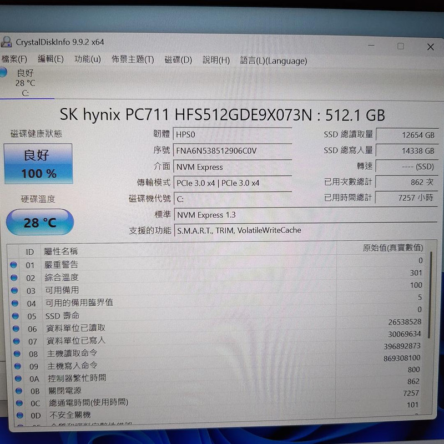Click the SSD total reads value 12654 GB

[x=407, y=135]
